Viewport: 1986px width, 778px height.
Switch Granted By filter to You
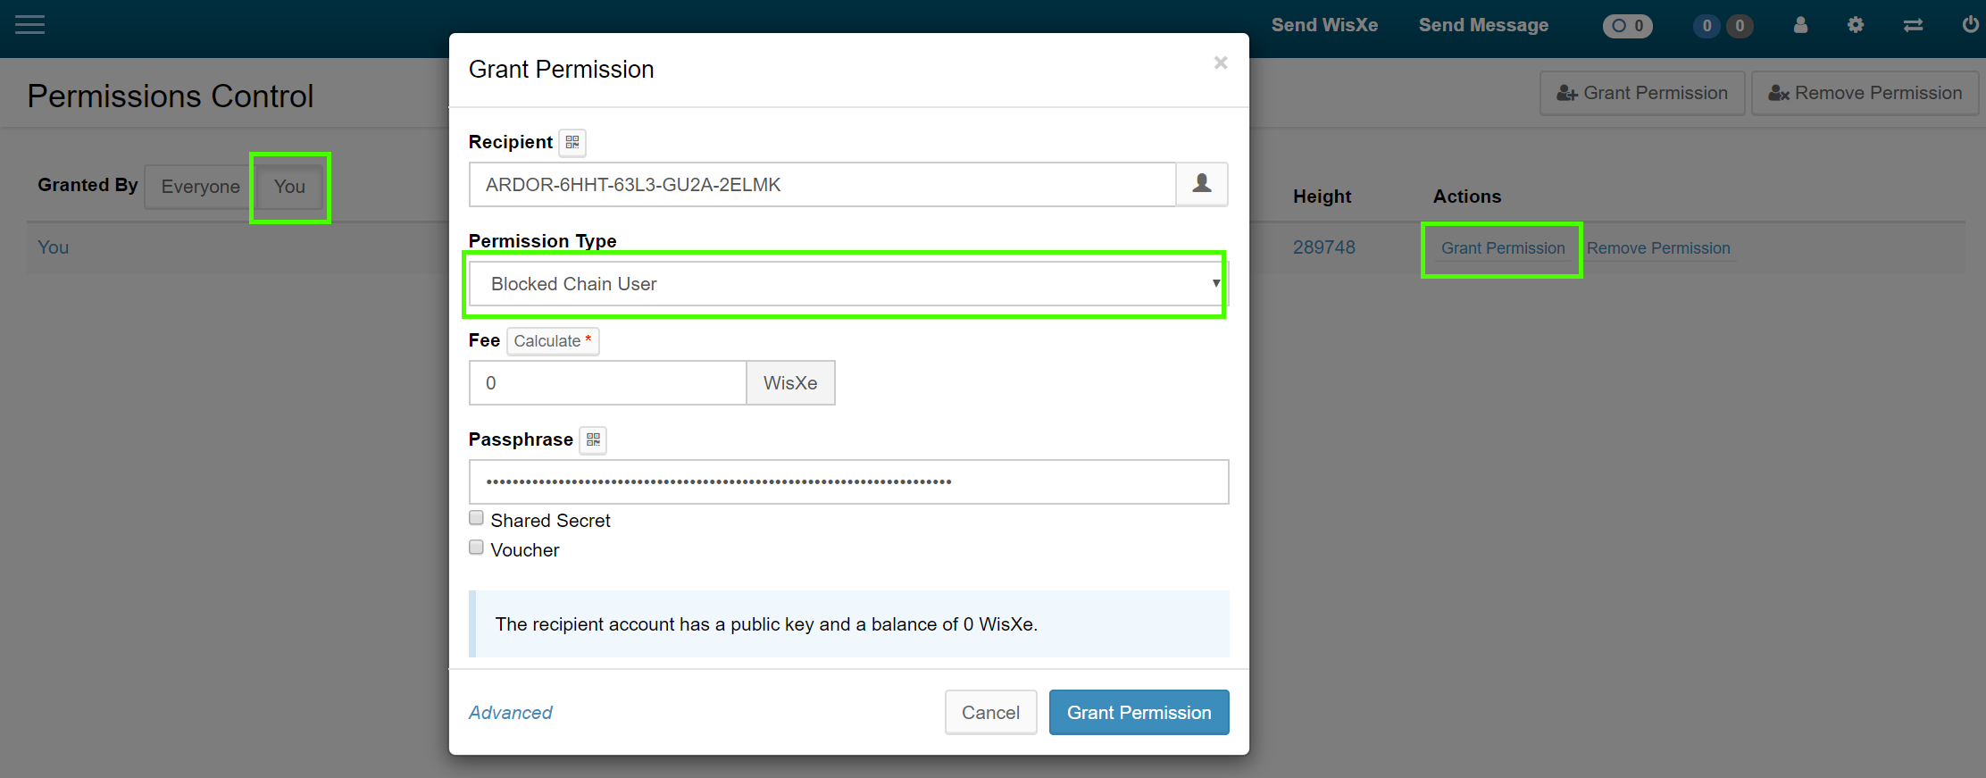click(x=289, y=187)
